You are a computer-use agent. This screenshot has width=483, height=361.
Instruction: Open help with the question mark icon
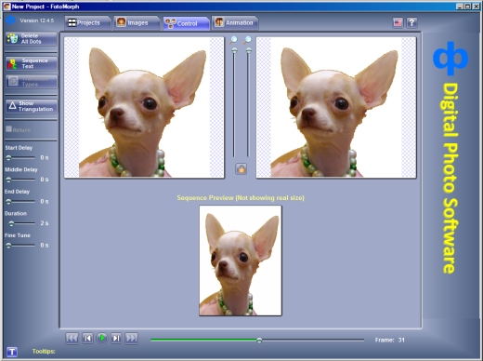411,22
